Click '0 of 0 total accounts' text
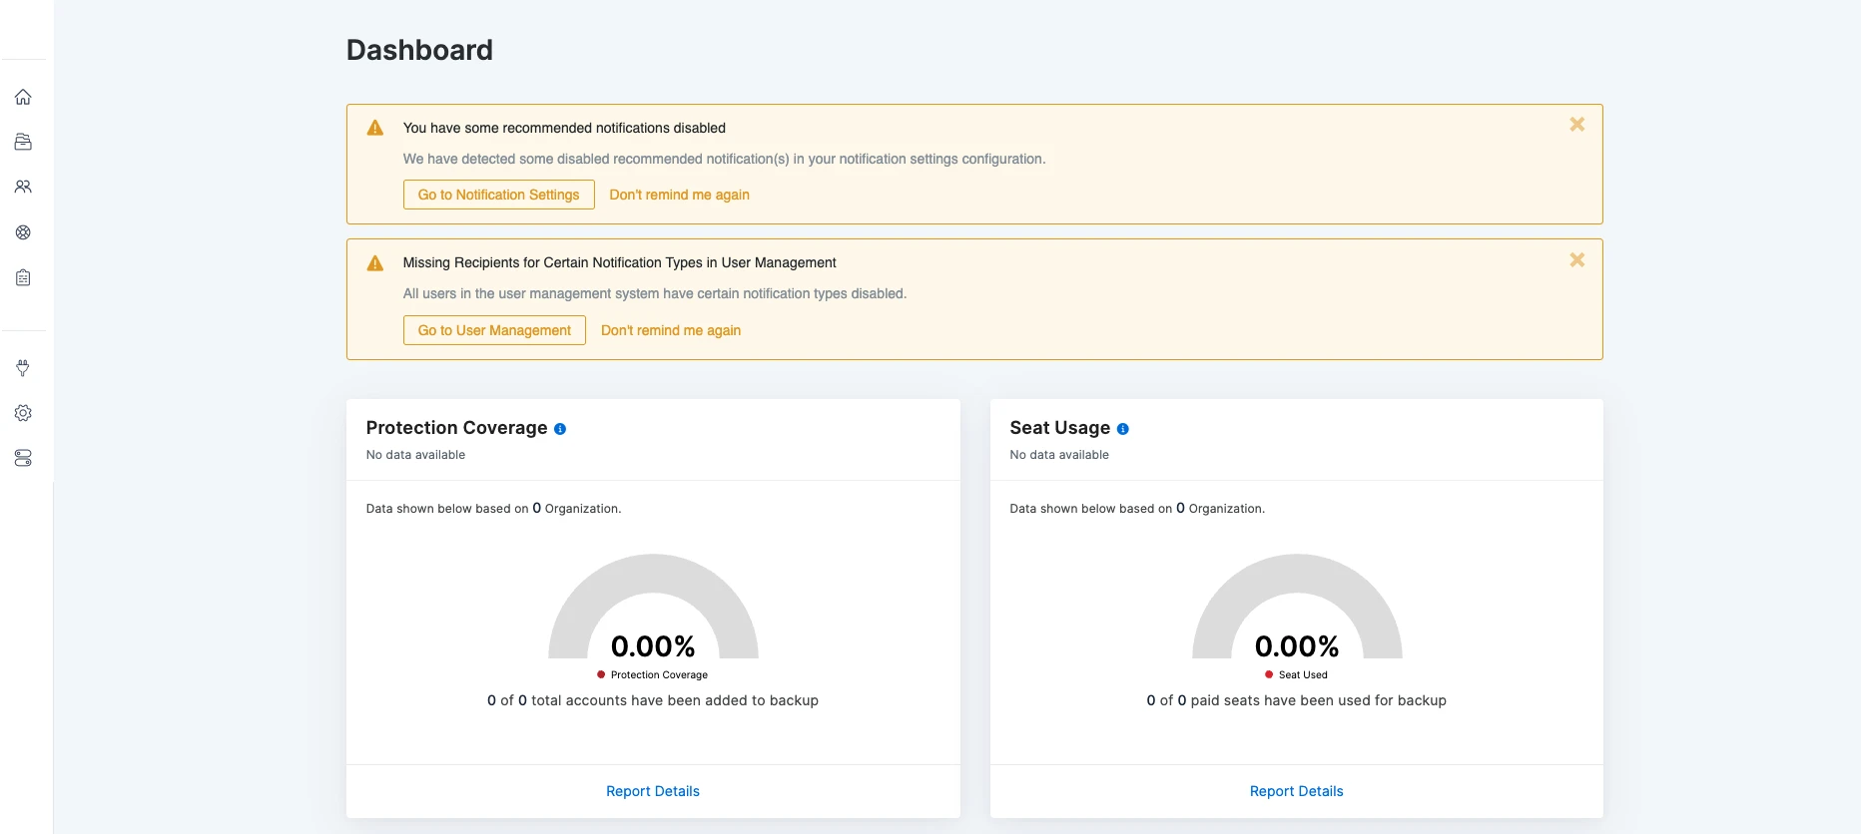Viewport: 1861px width, 834px height. coord(653,700)
